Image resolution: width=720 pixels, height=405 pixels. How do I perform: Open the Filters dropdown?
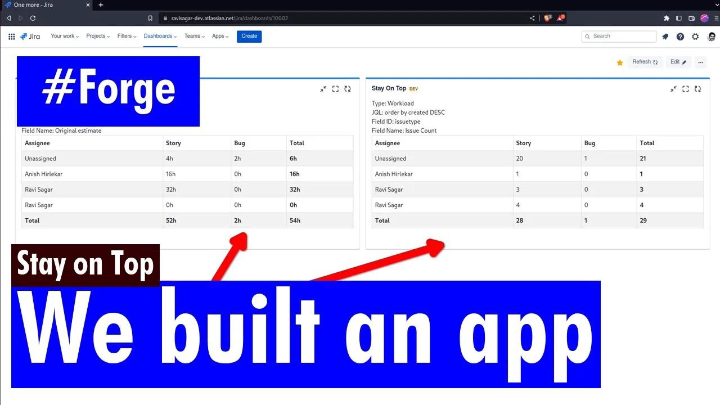[x=127, y=36]
